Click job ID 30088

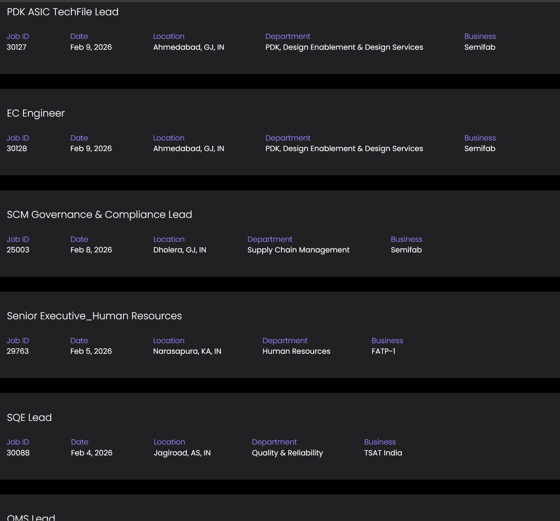18,453
